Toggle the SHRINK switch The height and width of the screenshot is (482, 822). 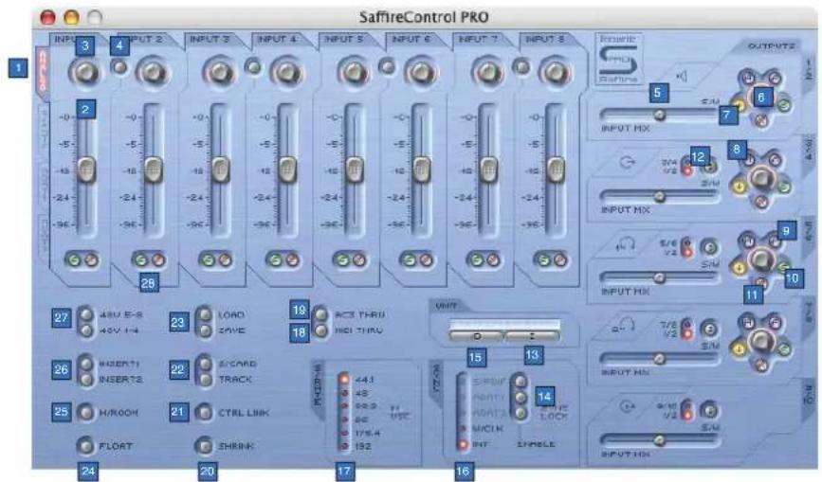(x=205, y=446)
